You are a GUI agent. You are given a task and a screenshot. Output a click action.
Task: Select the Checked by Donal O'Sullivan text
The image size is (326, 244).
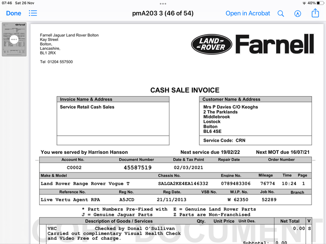point(135,229)
